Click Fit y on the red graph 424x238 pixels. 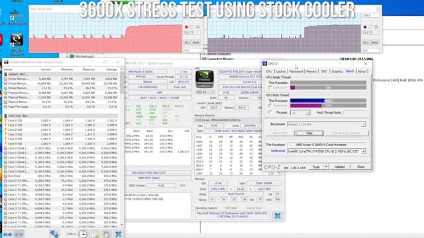[x=187, y=42]
